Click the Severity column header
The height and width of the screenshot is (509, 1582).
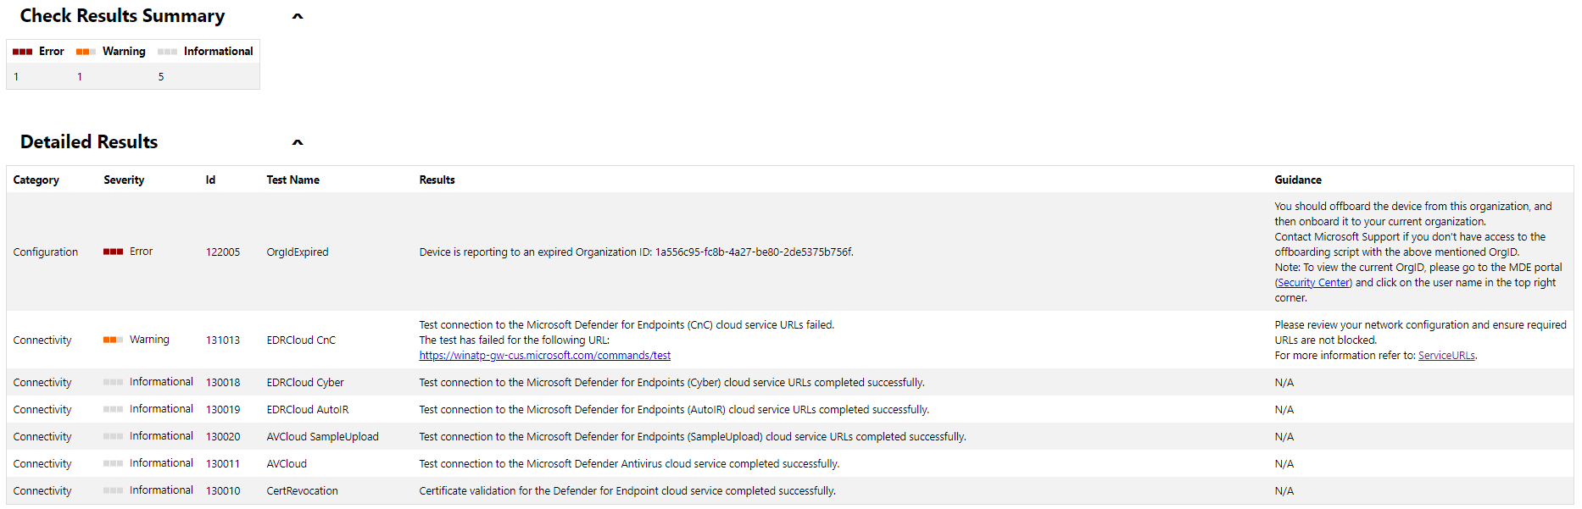coord(124,180)
